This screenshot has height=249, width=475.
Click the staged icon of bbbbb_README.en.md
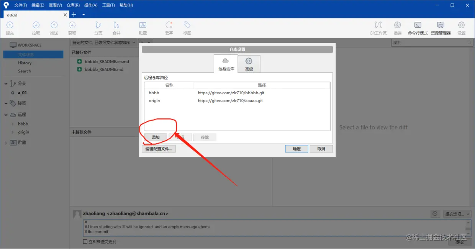pyautogui.click(x=79, y=61)
